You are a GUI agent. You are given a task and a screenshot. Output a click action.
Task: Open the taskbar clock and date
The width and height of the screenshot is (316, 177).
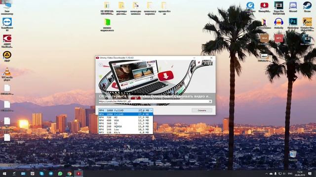click(300, 174)
